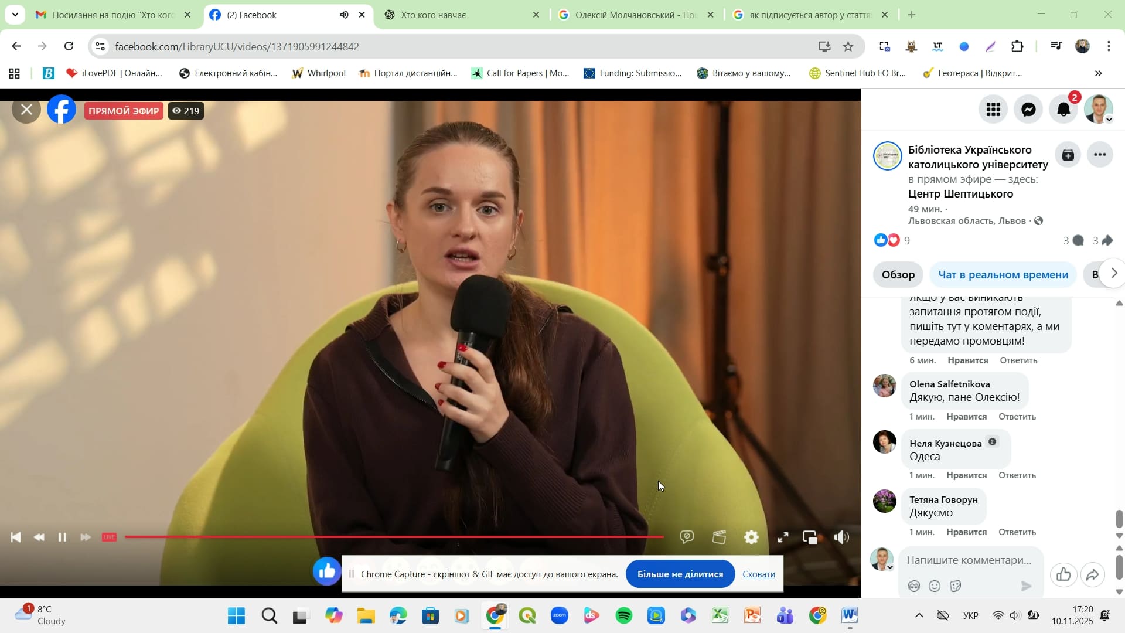Expand hidden bookmarks with double chevron
The height and width of the screenshot is (633, 1125).
point(1098,73)
